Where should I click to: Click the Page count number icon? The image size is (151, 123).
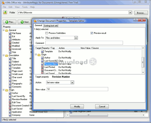tap(10, 71)
